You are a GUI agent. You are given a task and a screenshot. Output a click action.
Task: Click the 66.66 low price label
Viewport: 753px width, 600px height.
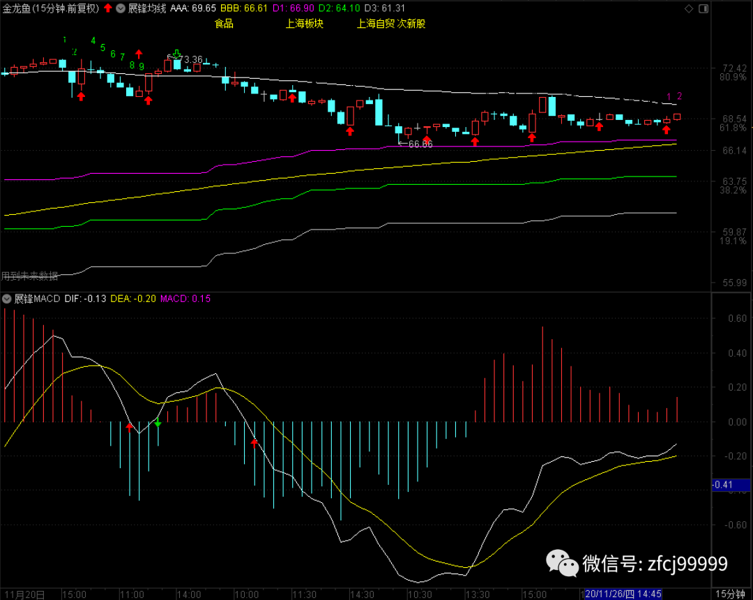coord(420,144)
